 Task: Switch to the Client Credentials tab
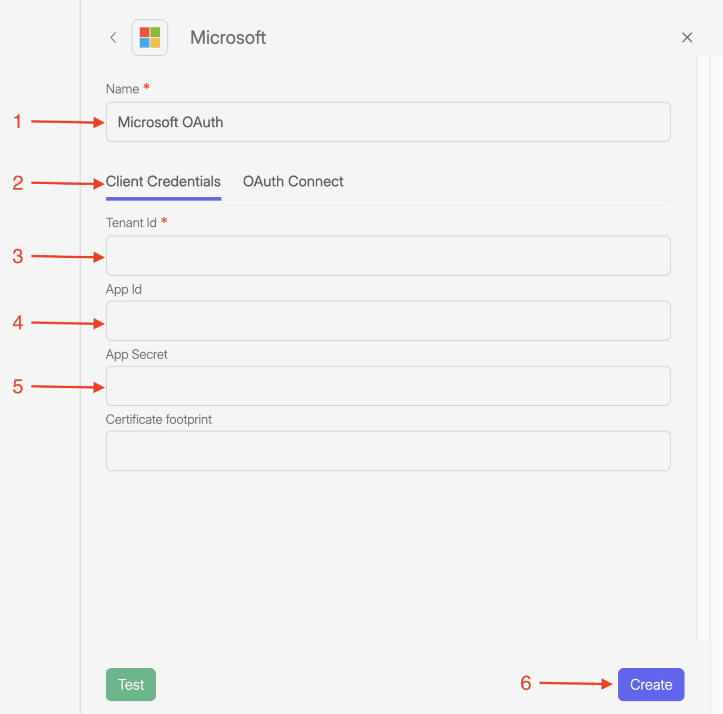coord(163,182)
